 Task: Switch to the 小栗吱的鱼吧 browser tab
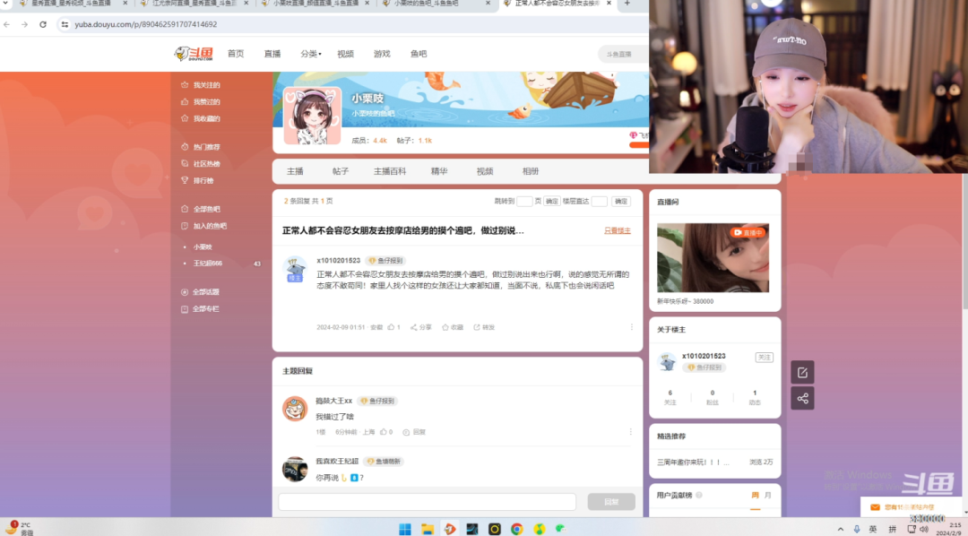[x=436, y=4]
